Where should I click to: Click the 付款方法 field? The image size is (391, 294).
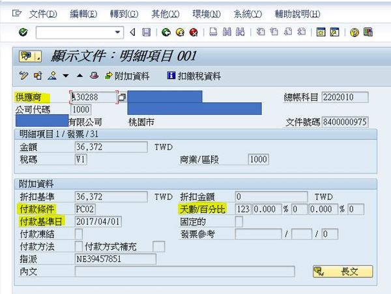click(79, 246)
